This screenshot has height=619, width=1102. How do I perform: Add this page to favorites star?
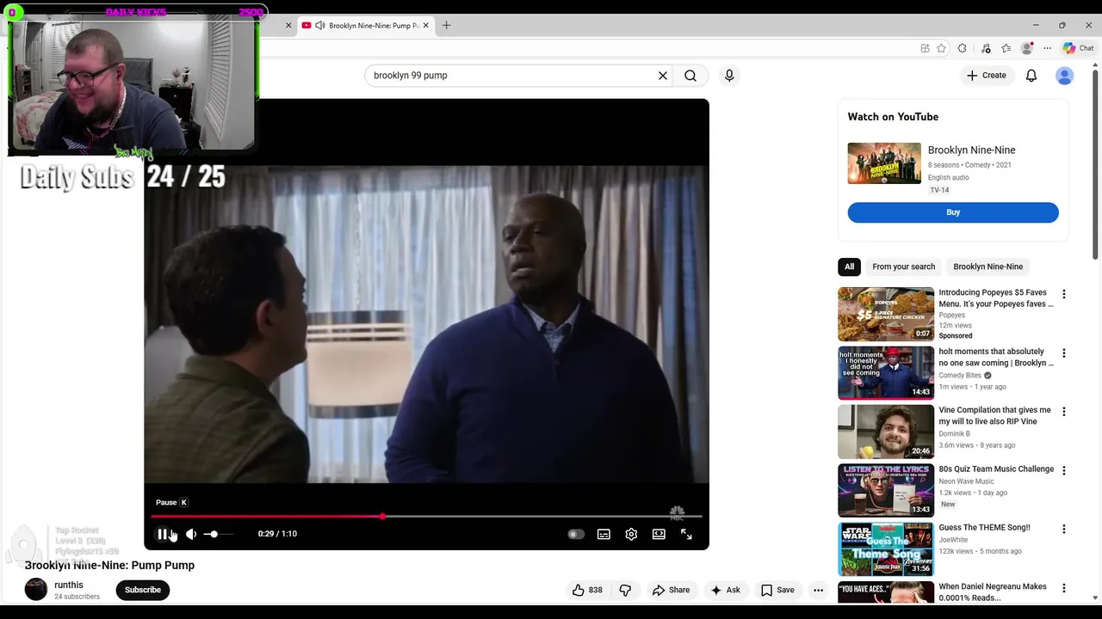pyautogui.click(x=941, y=48)
